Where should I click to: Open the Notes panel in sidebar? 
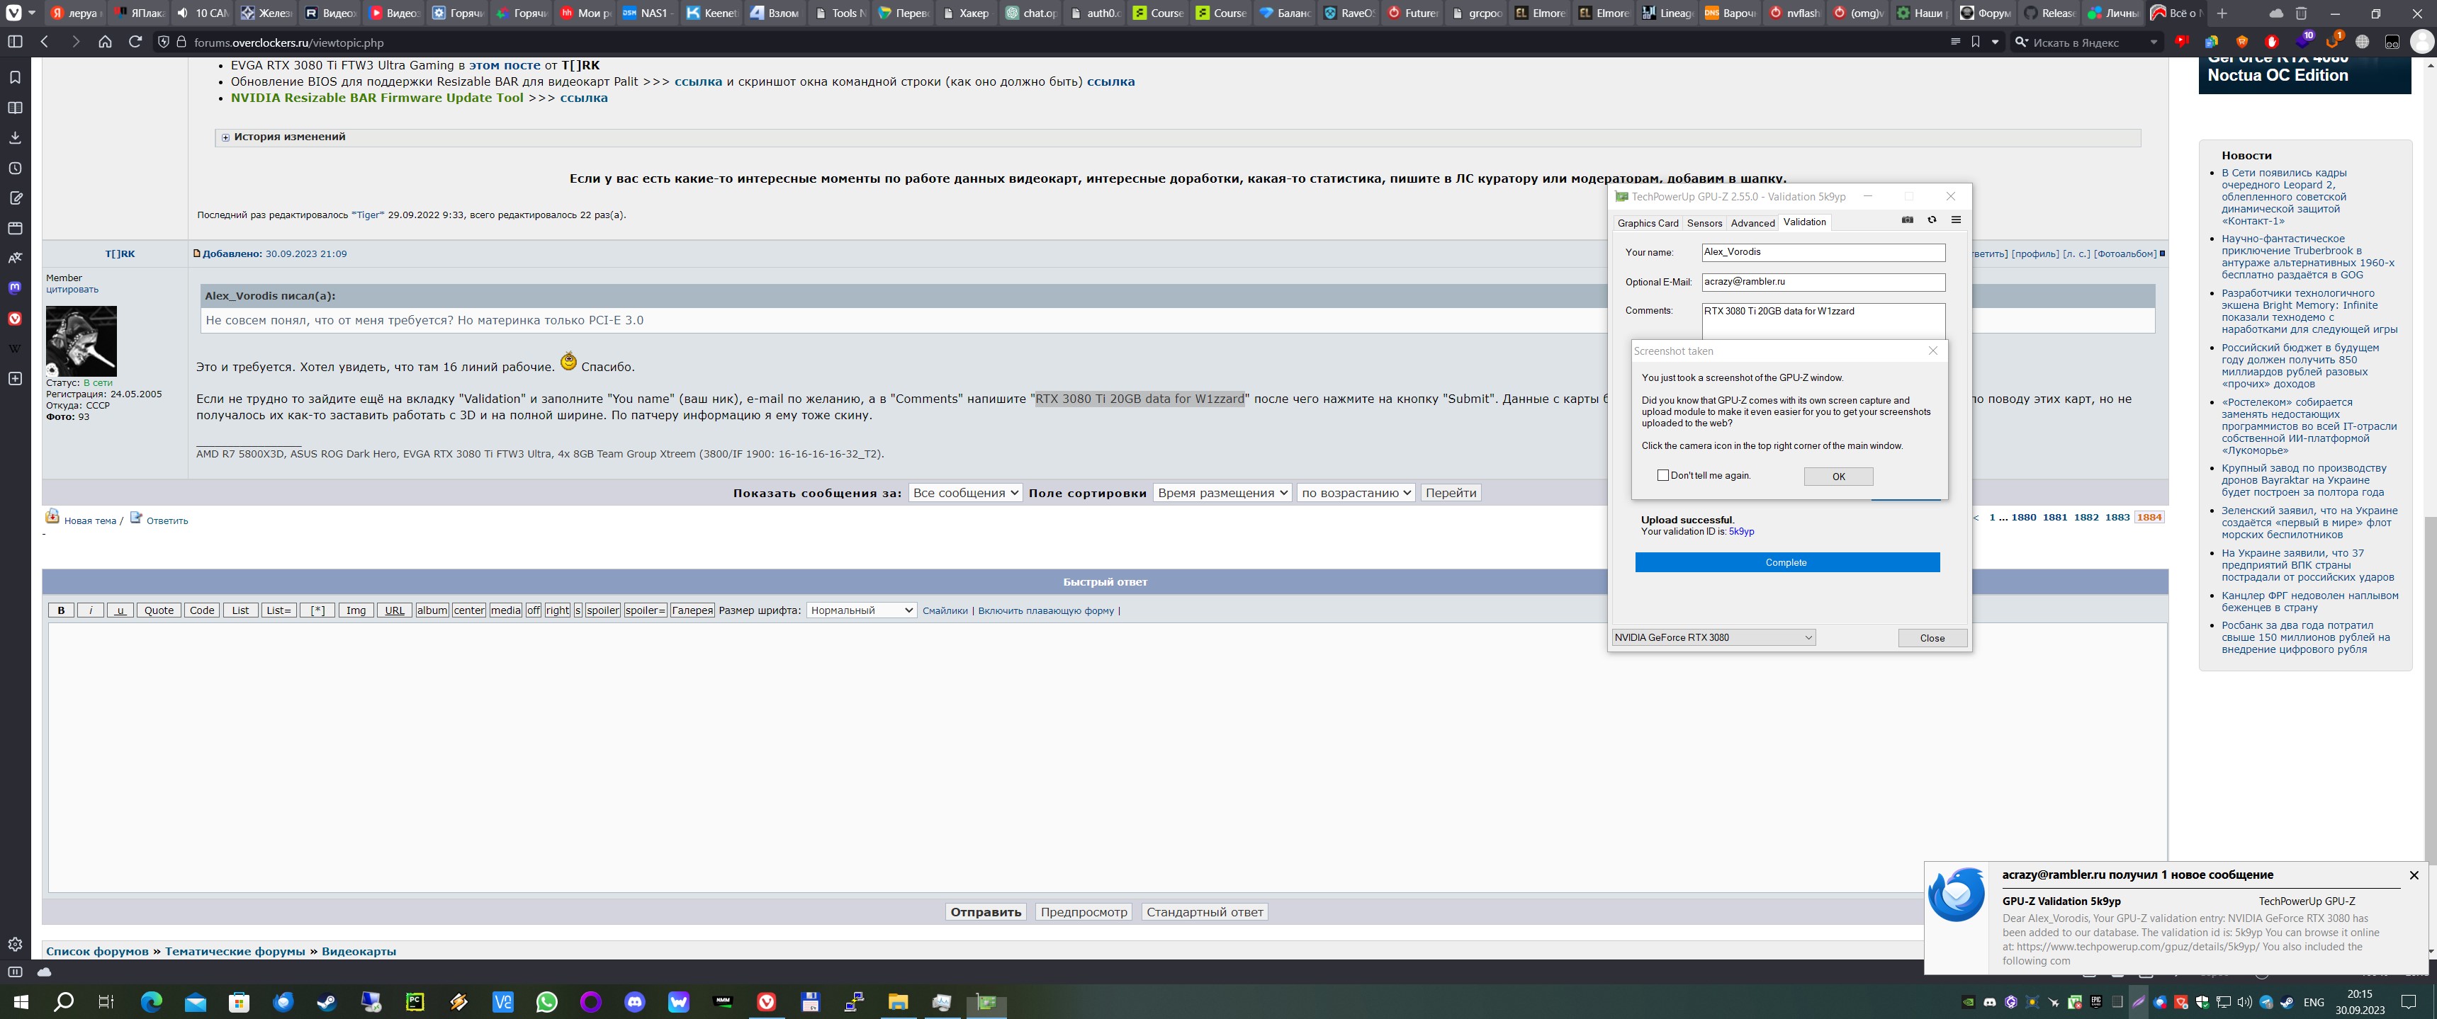[15, 198]
